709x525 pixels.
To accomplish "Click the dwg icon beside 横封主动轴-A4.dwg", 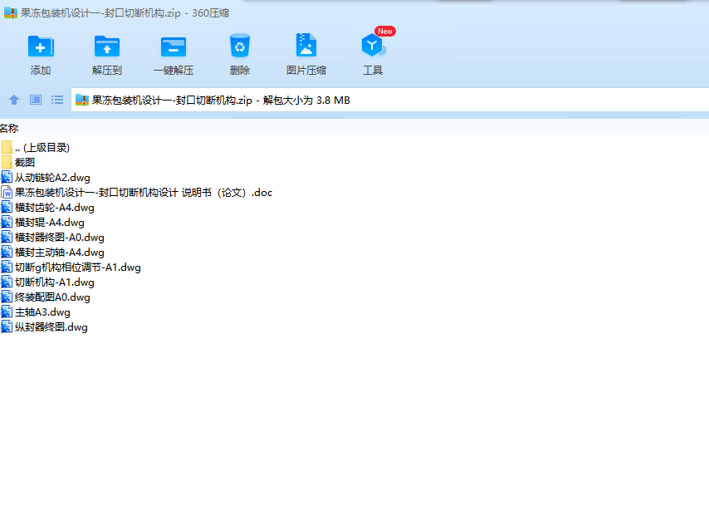I will [x=7, y=252].
